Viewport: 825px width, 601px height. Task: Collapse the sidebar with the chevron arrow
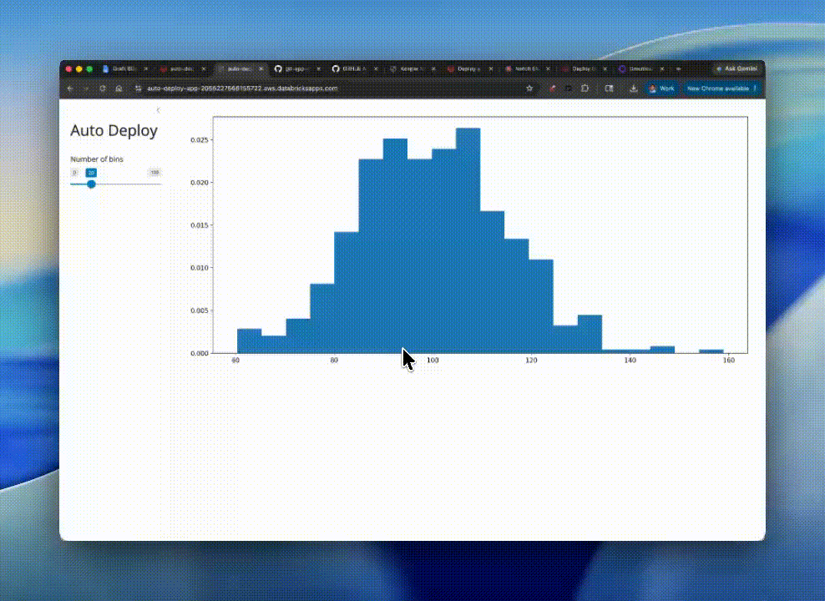point(158,110)
